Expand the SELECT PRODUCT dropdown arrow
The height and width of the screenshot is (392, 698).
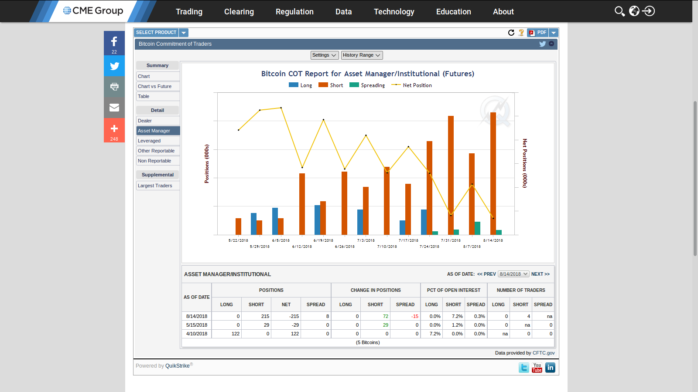pyautogui.click(x=184, y=33)
